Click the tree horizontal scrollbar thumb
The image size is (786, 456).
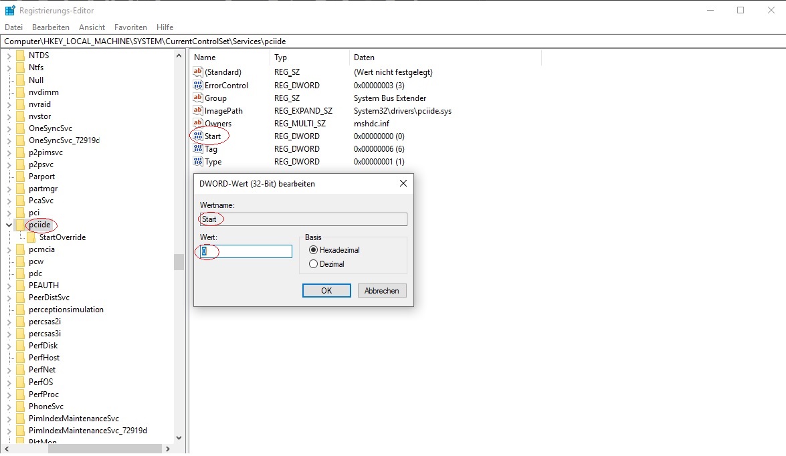point(104,449)
